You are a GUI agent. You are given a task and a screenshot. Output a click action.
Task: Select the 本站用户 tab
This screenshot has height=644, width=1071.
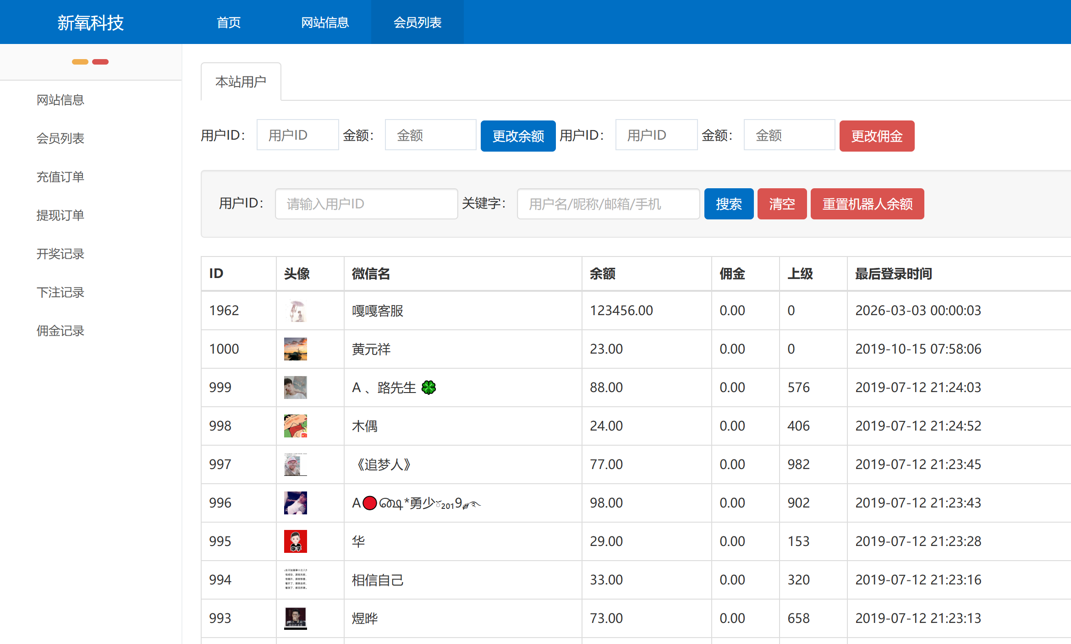pyautogui.click(x=241, y=82)
